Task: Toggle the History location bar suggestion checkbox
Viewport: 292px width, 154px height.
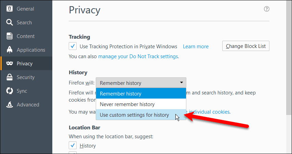Action: [72, 145]
